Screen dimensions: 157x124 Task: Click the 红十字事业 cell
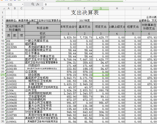(x=43, y=53)
